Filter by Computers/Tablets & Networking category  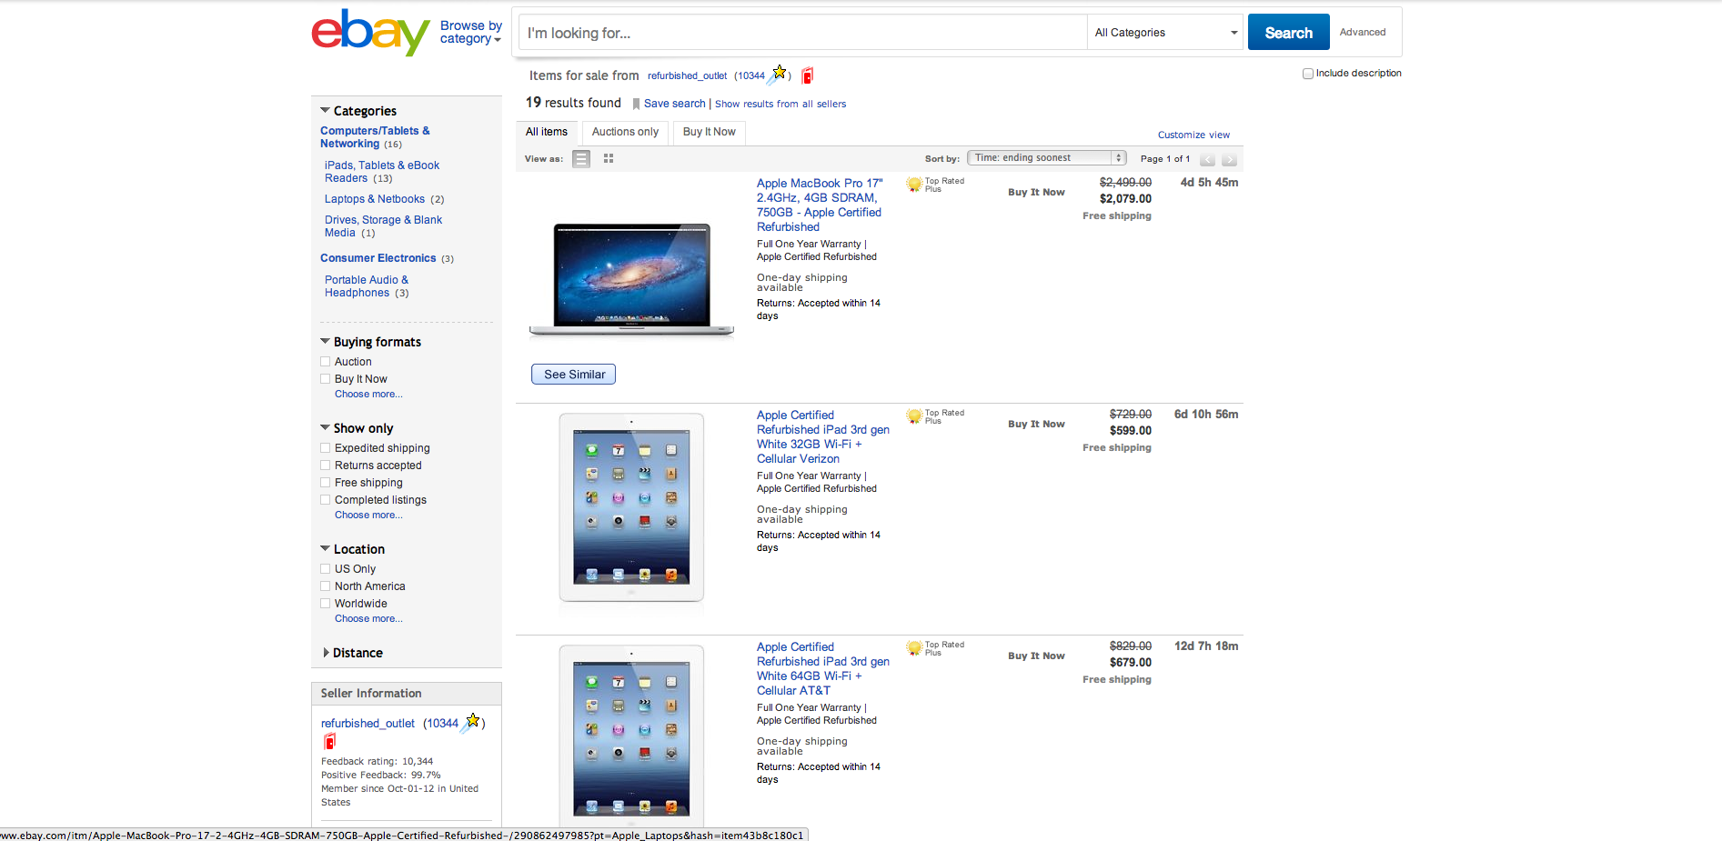click(x=375, y=137)
